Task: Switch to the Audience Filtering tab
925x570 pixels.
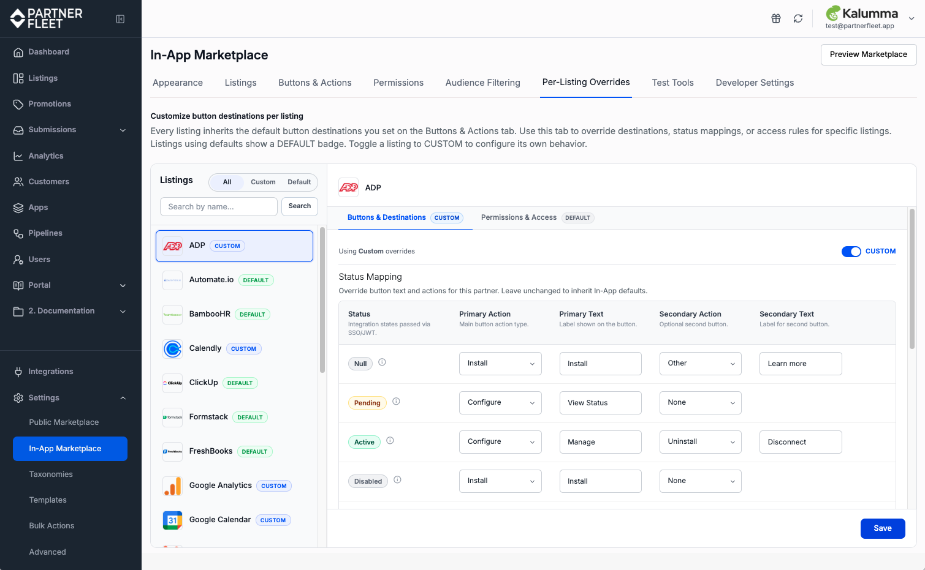Action: tap(483, 83)
